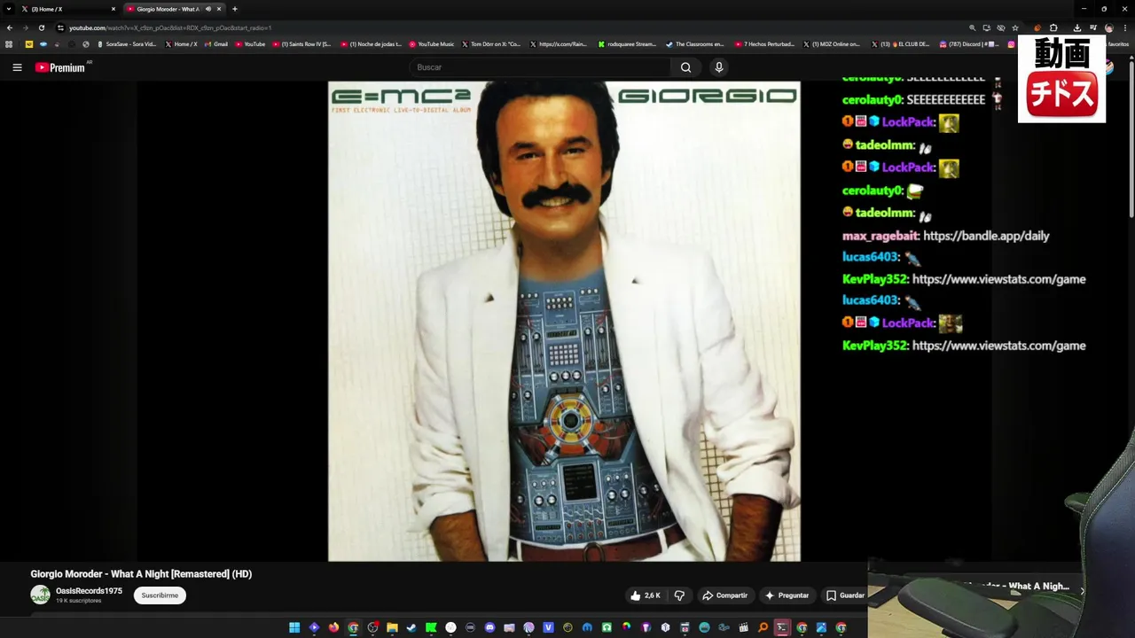1135x638 pixels.
Task: Open the Discord (787) bookmark
Action: pos(967,43)
